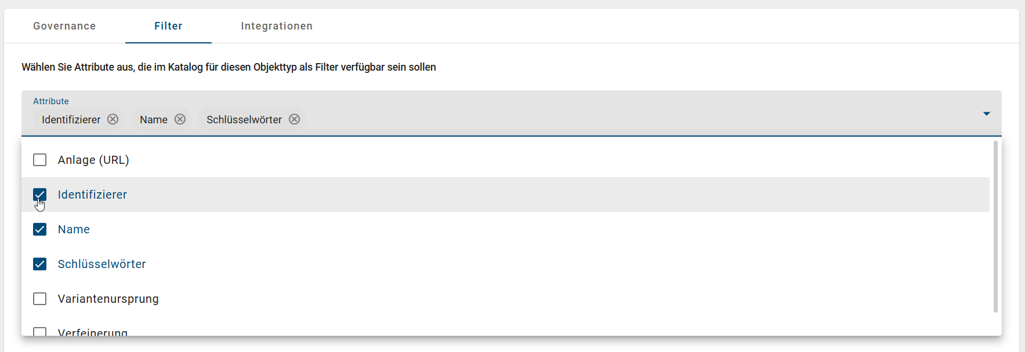Screen dimensions: 1025x352
Task: Check the Anlage (URL) checkbox
Action: (39, 160)
